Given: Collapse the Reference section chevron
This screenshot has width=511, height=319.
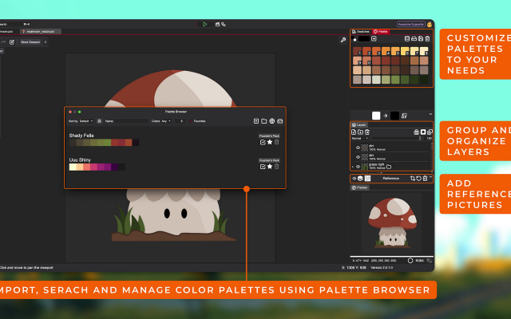Looking at the screenshot, I should coord(430,177).
